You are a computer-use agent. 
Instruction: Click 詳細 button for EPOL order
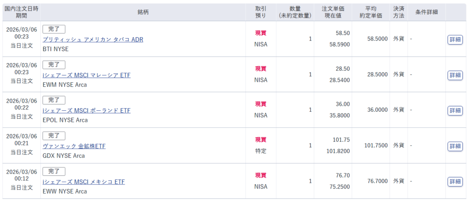pos(455,110)
